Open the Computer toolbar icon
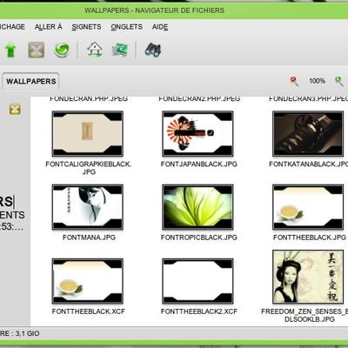Screen dimensions: 348x348 pos(120,50)
